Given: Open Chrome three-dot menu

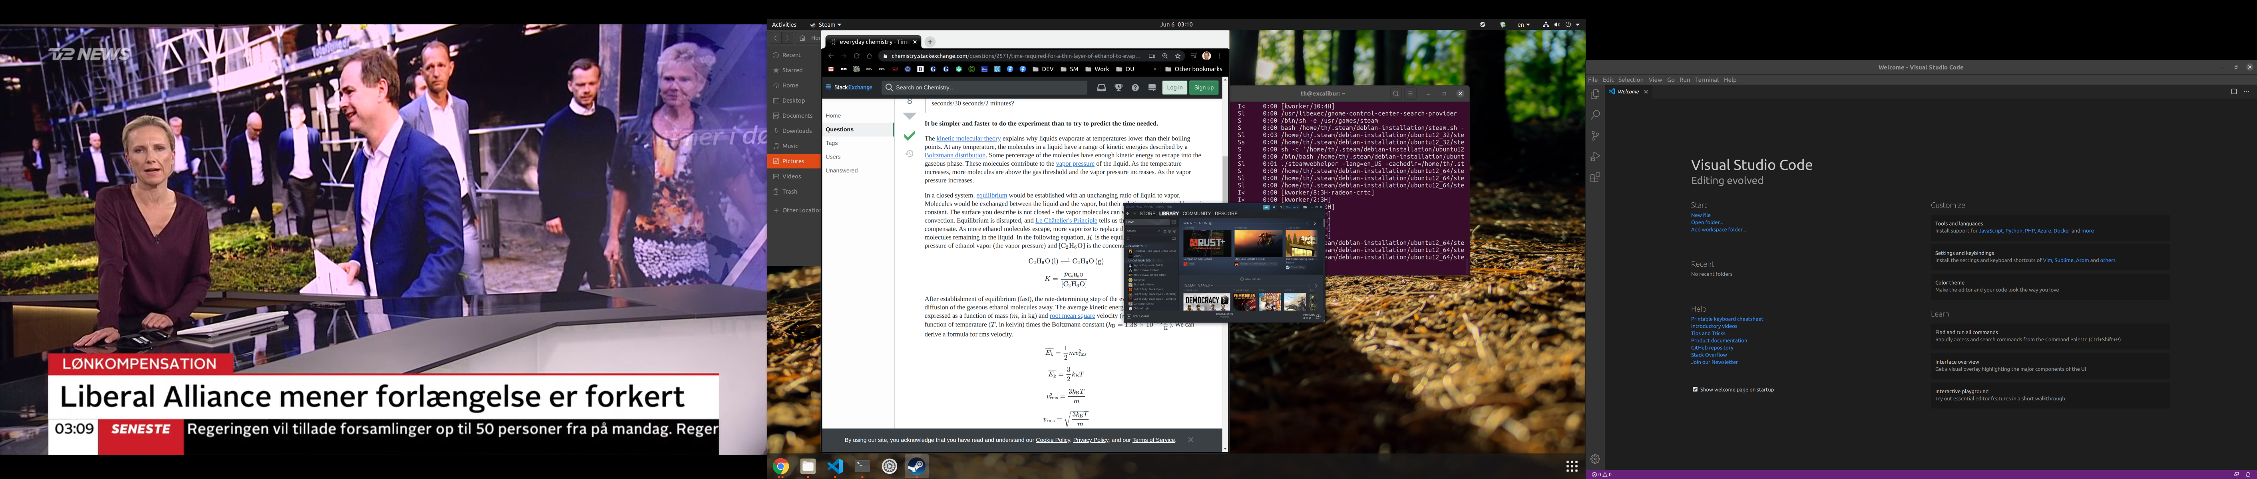Looking at the screenshot, I should [x=1219, y=56].
